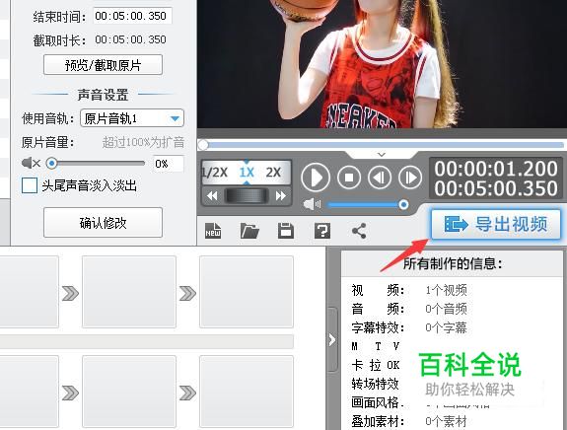Adjust the 原片音量 volume slider

click(96, 164)
